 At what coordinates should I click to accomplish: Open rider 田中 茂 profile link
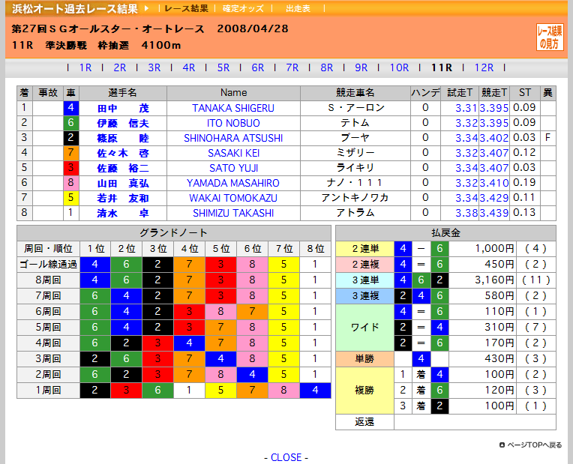pyautogui.click(x=123, y=109)
